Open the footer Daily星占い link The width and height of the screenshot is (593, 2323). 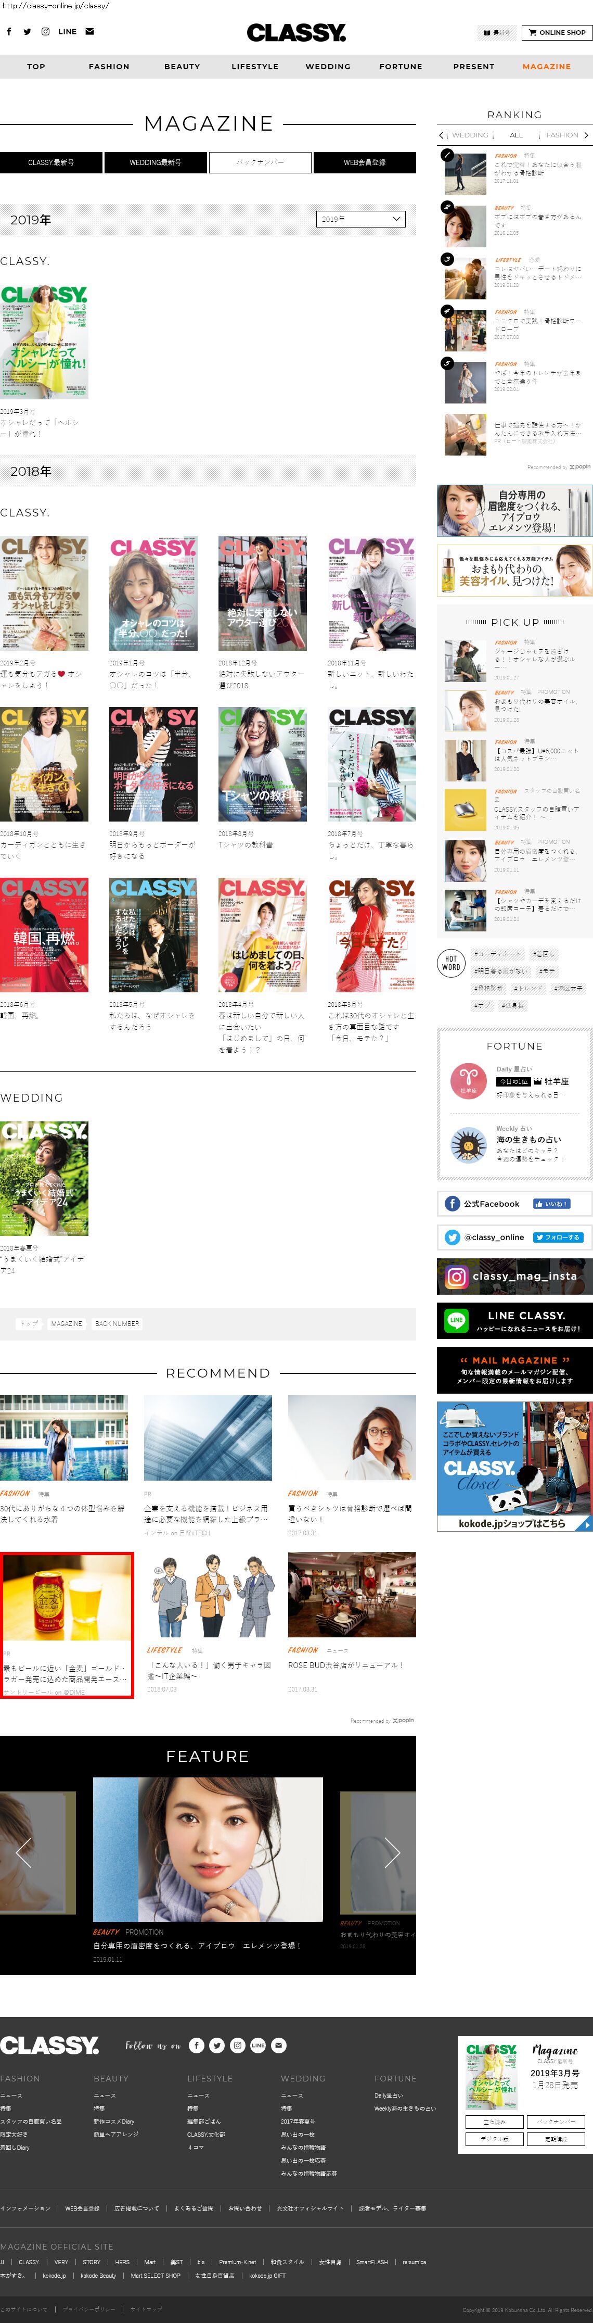(x=389, y=2096)
